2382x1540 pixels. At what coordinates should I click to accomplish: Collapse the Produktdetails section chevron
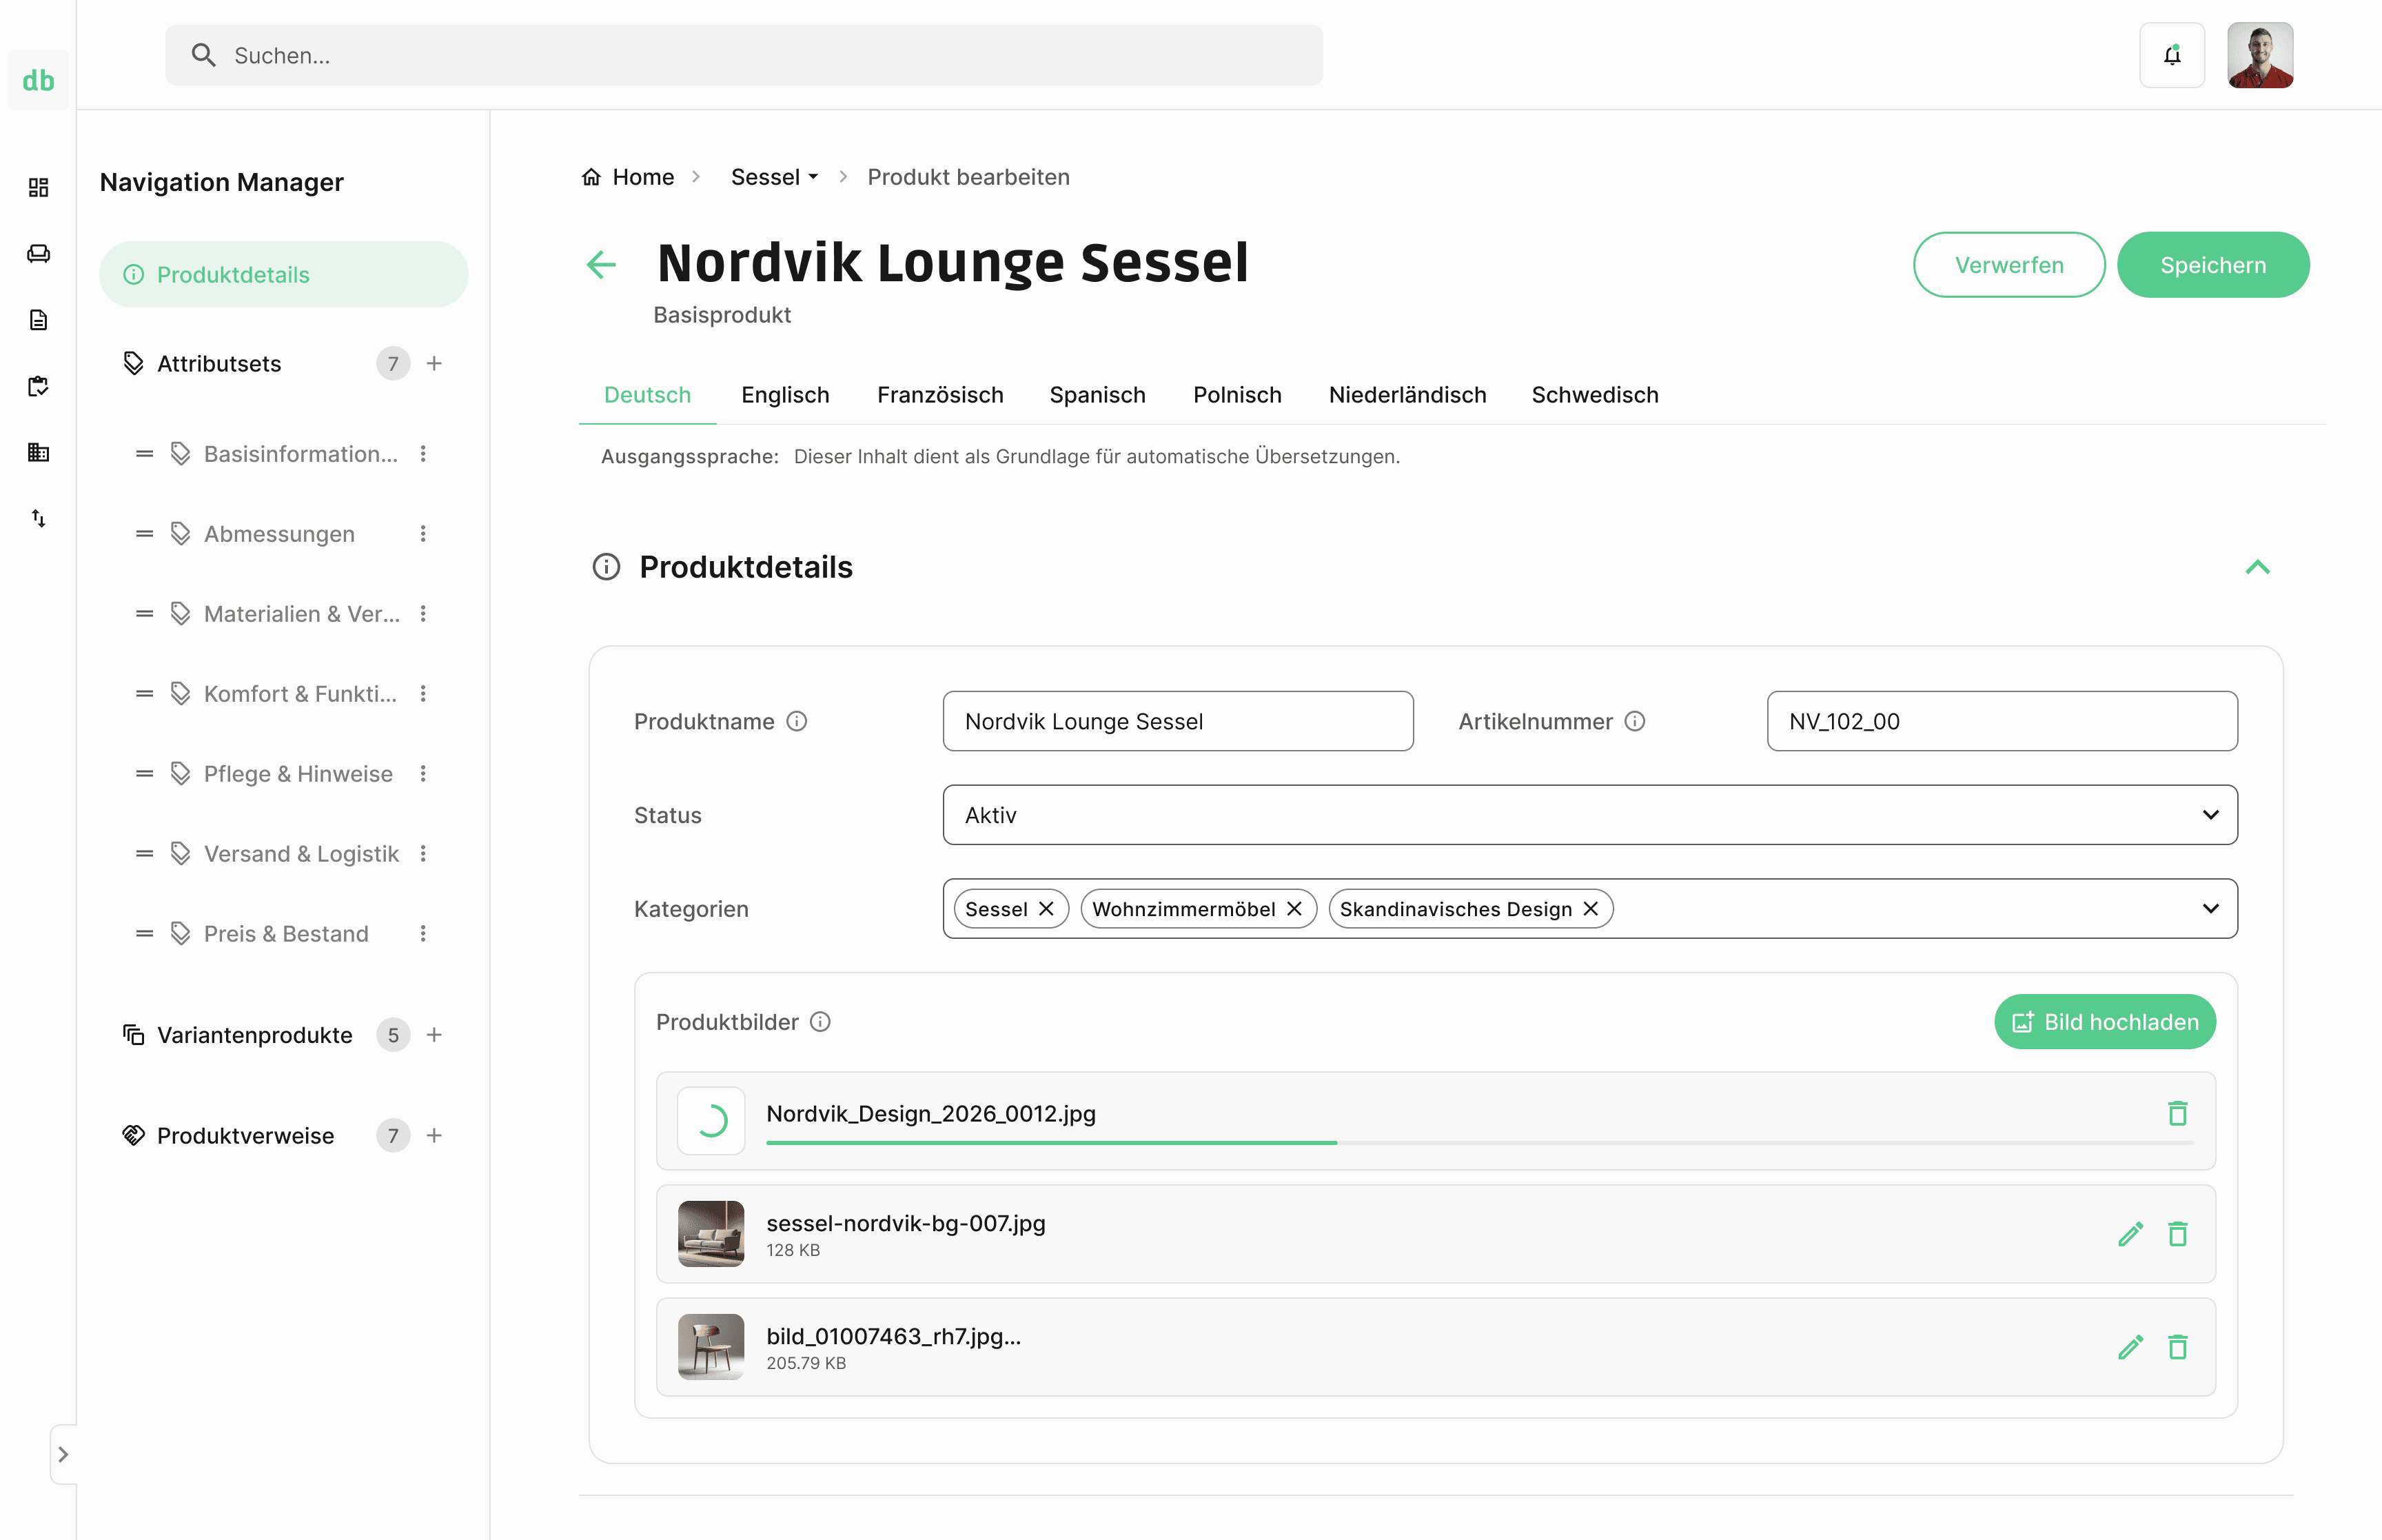[x=2257, y=567]
